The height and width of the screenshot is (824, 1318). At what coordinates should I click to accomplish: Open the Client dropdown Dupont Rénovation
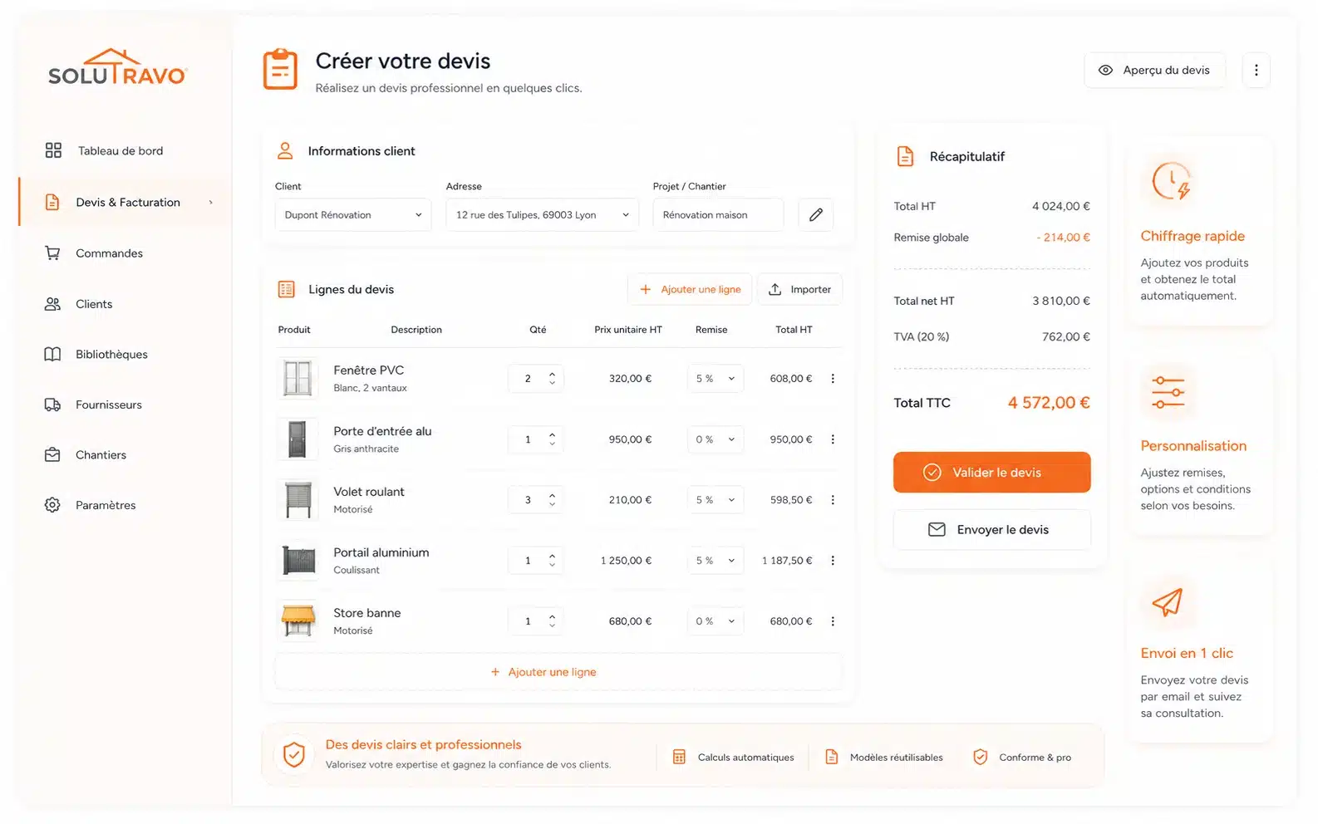[353, 214]
